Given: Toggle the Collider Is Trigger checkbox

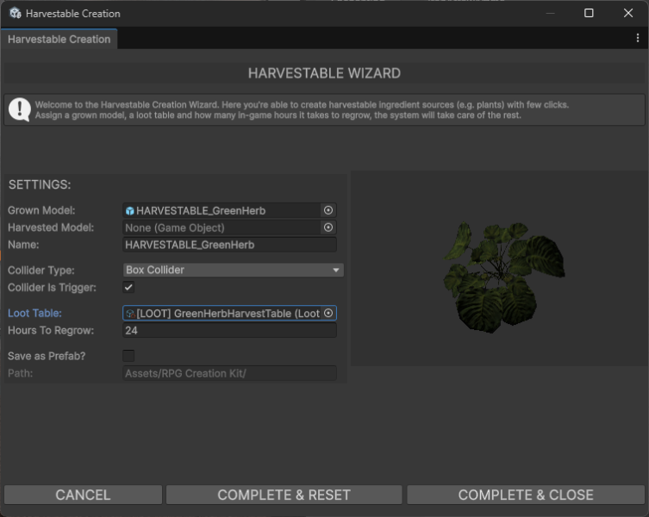Looking at the screenshot, I should (x=128, y=287).
